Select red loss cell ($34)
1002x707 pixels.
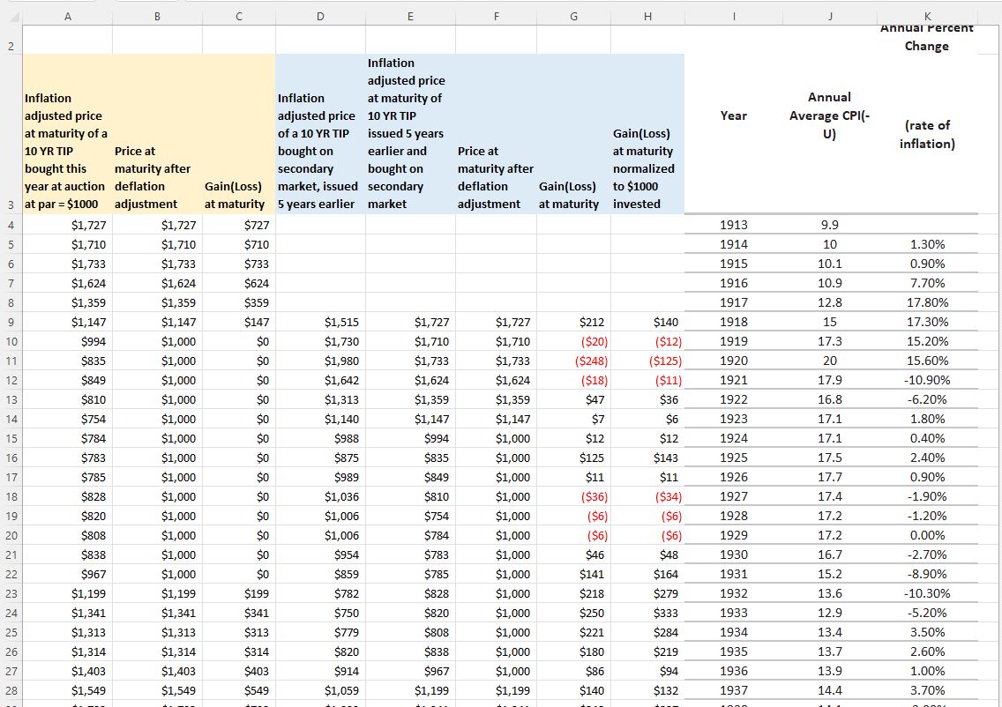pyautogui.click(x=647, y=497)
